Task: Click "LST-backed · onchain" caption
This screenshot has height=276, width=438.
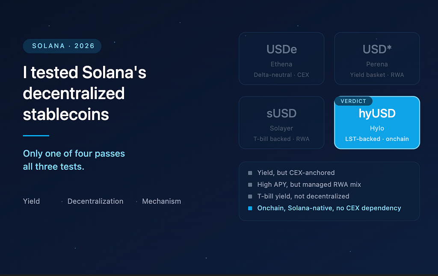Action: 377,139
